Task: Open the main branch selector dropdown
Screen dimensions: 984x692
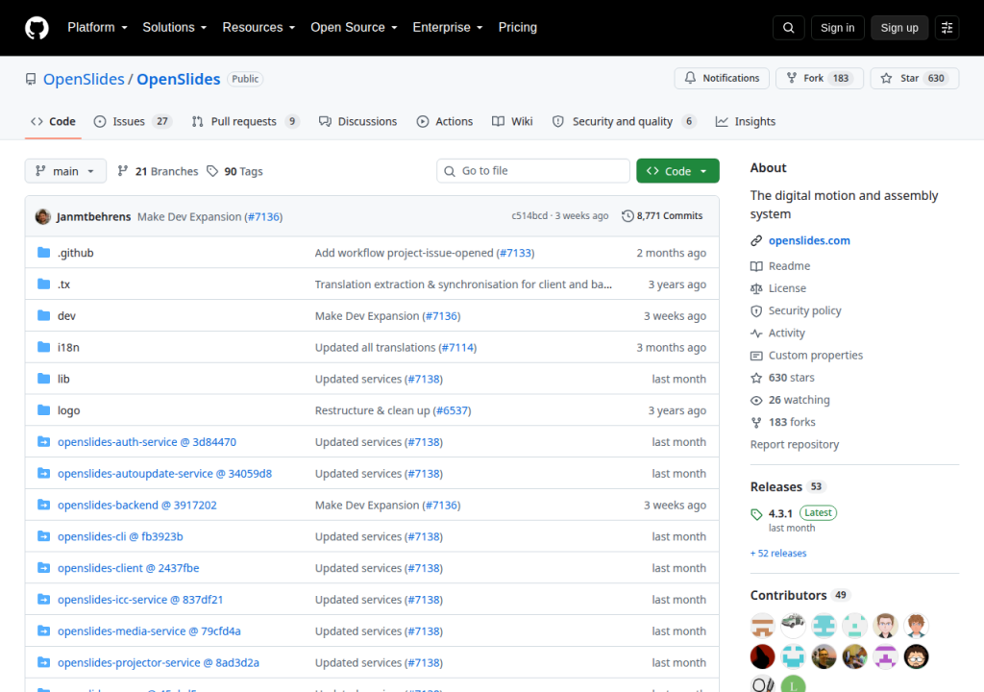Action: click(x=65, y=171)
